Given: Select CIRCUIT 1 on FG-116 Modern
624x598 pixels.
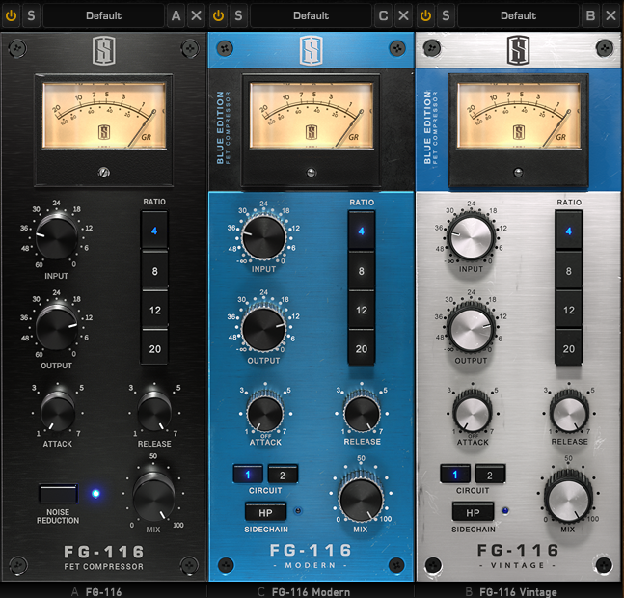Looking at the screenshot, I should (x=248, y=474).
